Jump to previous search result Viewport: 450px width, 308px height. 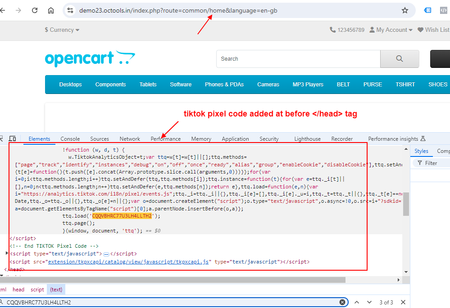point(357,302)
